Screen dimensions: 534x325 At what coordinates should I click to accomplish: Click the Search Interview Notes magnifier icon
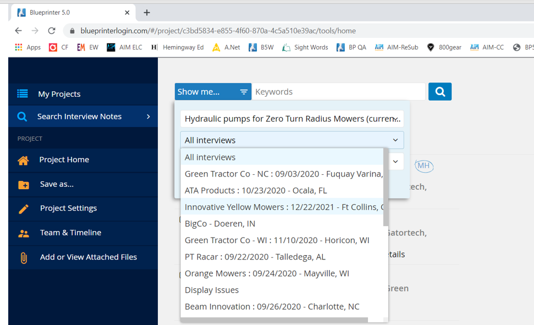[22, 117]
